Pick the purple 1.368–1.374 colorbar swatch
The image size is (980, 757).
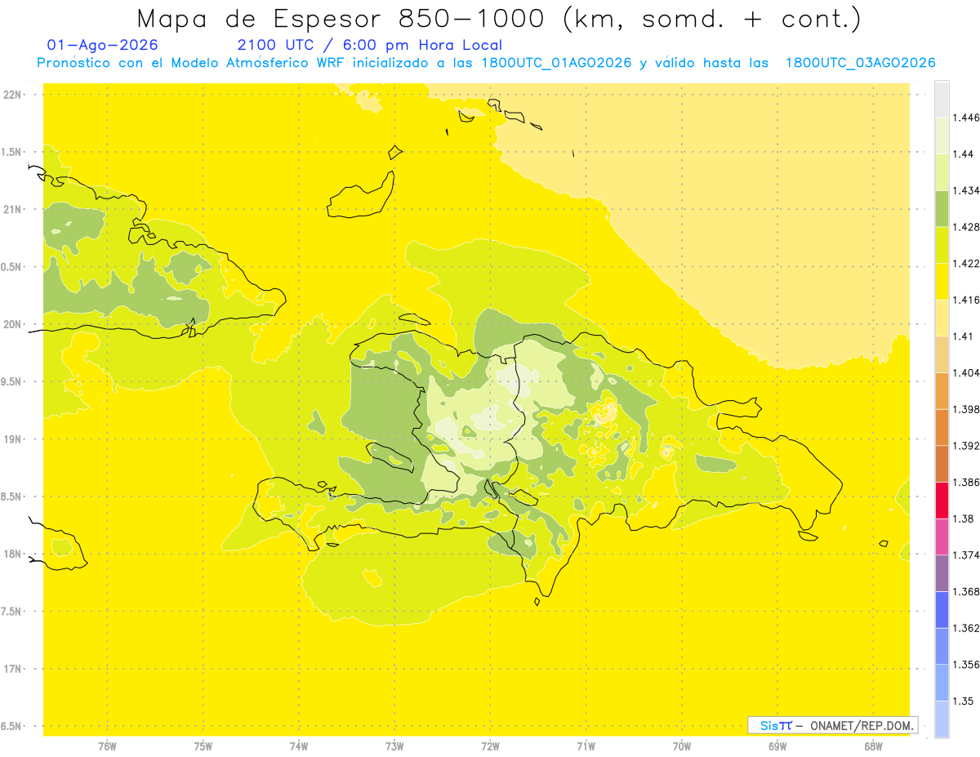(x=942, y=573)
